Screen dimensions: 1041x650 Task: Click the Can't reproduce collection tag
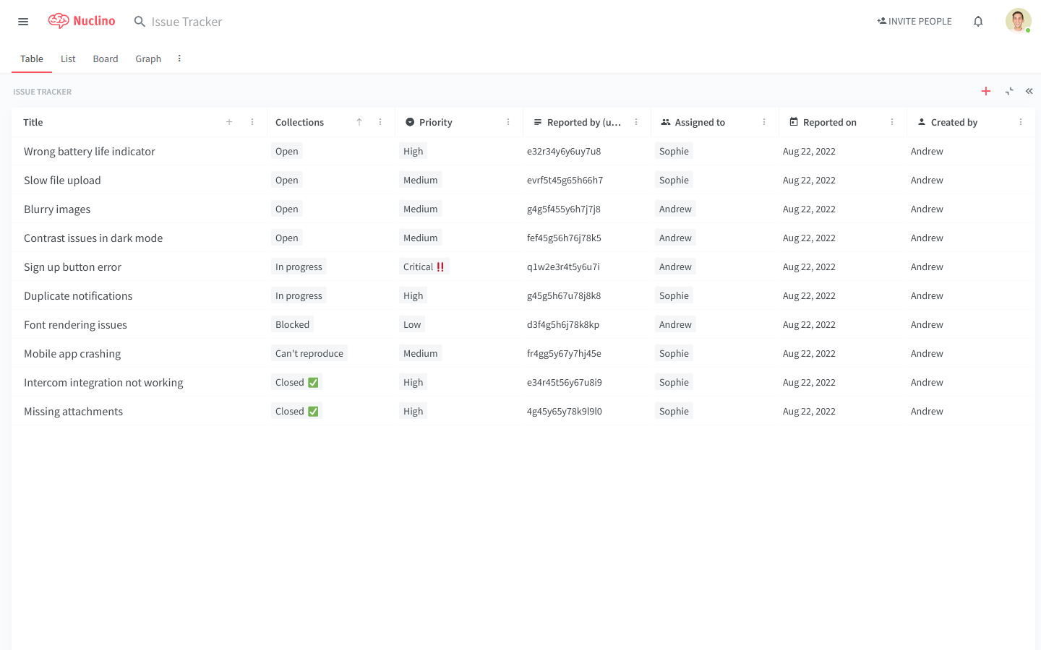pos(309,353)
